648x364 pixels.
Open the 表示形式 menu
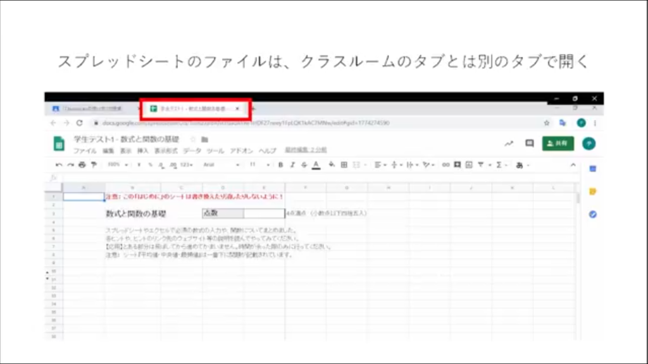point(166,150)
